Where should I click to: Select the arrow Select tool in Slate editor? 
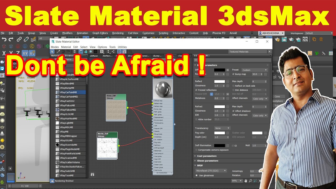pyautogui.click(x=52, y=51)
